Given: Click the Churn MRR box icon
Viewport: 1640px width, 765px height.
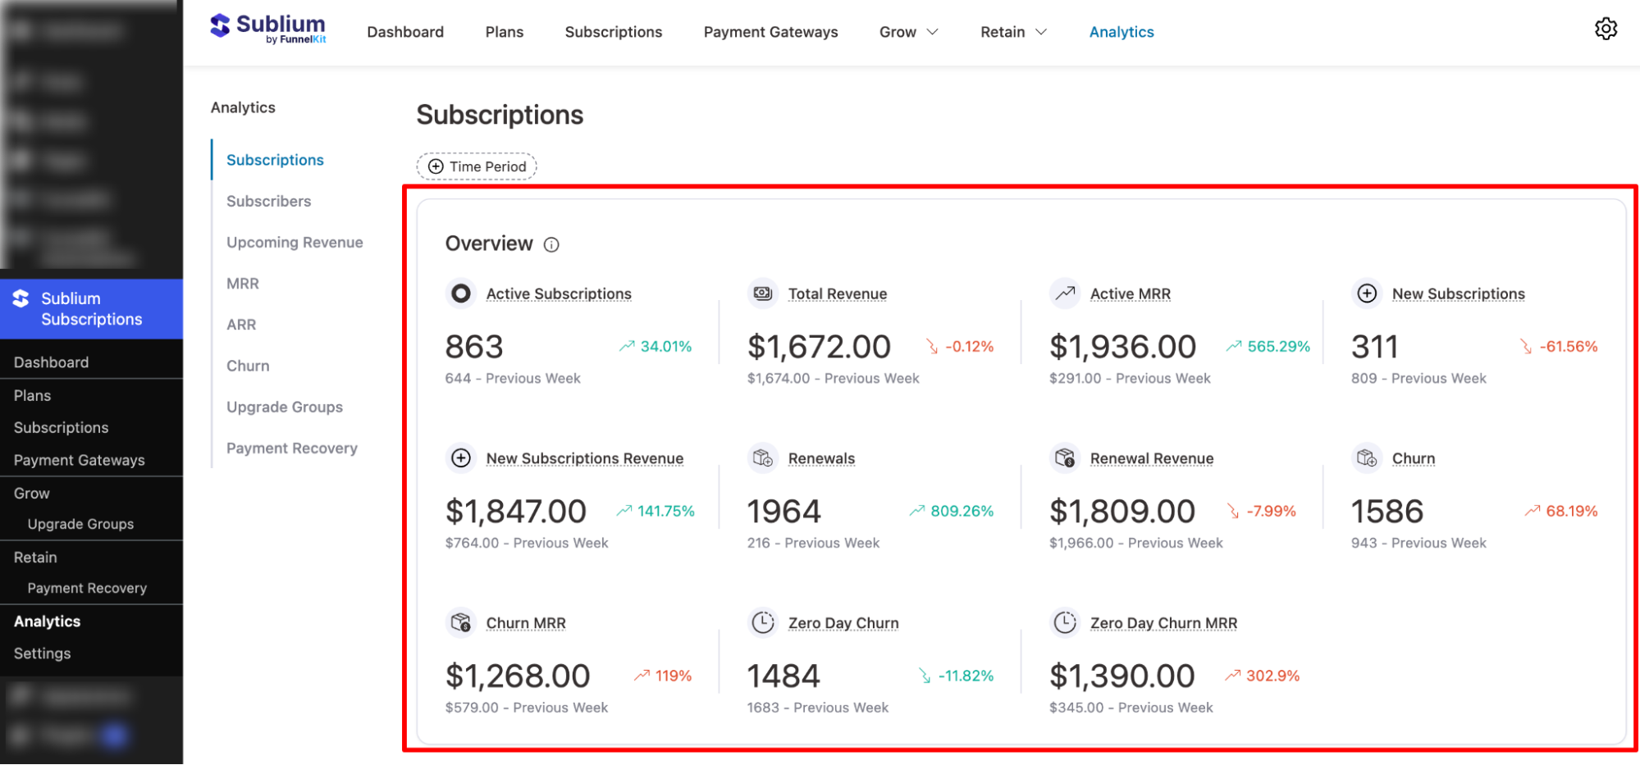Looking at the screenshot, I should (x=461, y=622).
